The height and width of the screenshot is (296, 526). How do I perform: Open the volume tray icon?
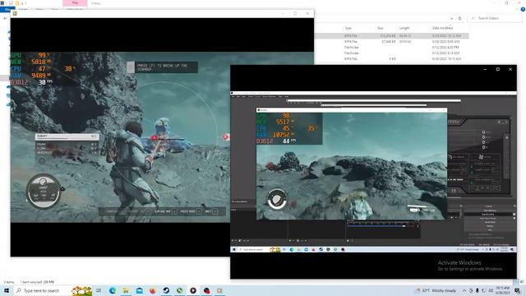(491, 290)
